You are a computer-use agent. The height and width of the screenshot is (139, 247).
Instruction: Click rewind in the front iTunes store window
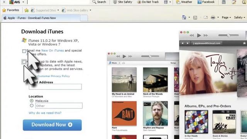192,36
